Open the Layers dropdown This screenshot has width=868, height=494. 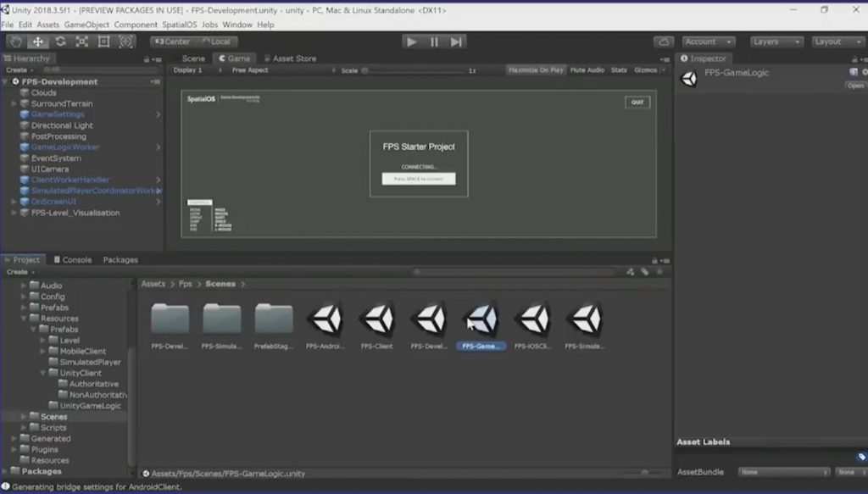[776, 42]
